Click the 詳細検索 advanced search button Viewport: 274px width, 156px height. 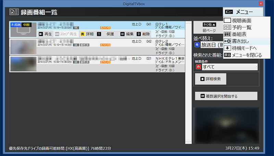(211, 79)
